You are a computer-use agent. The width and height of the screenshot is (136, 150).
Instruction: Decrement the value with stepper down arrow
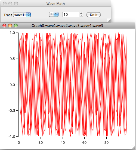click(x=81, y=16)
